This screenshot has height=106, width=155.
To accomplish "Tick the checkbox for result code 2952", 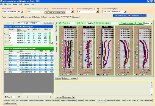I will click(18, 63).
